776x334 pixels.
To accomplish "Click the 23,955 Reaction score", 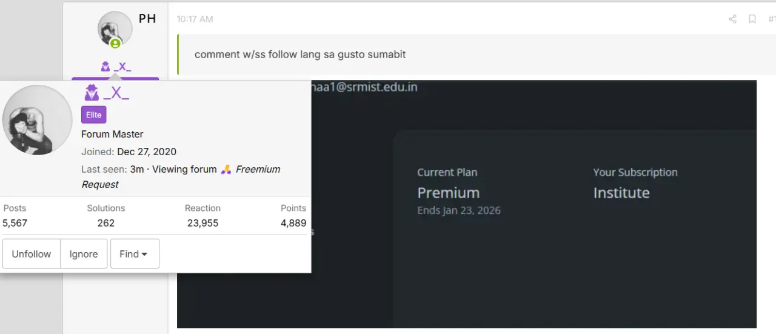I will (202, 223).
